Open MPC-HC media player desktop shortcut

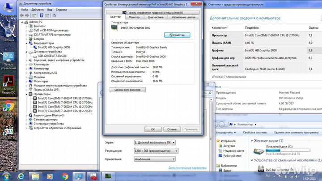click(x=8, y=133)
